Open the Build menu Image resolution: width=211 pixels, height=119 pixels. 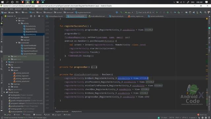tap(46, 9)
